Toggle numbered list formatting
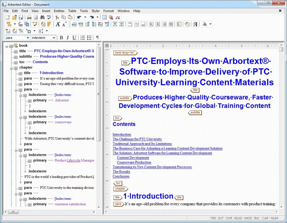 point(83,38)
